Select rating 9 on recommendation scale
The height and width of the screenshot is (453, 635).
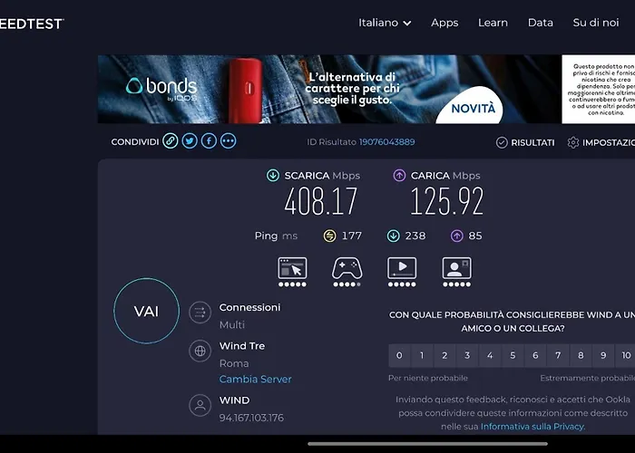point(603,355)
